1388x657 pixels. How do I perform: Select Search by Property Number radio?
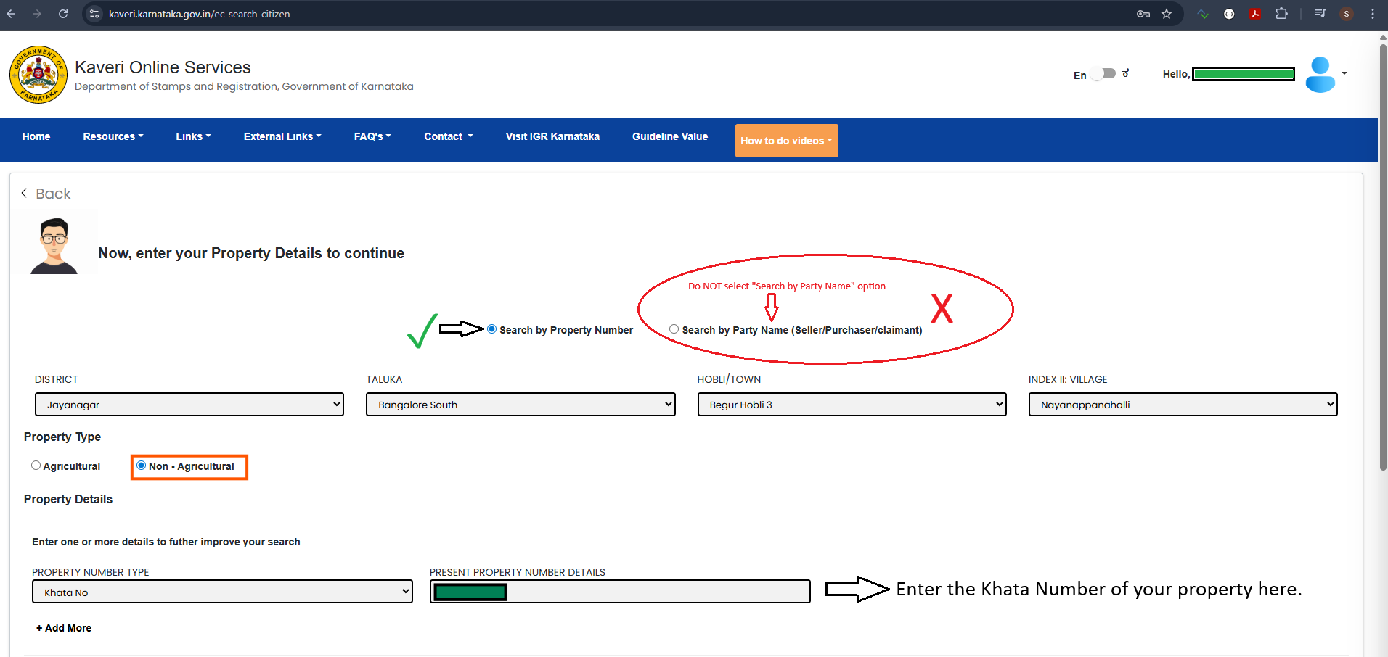click(492, 329)
